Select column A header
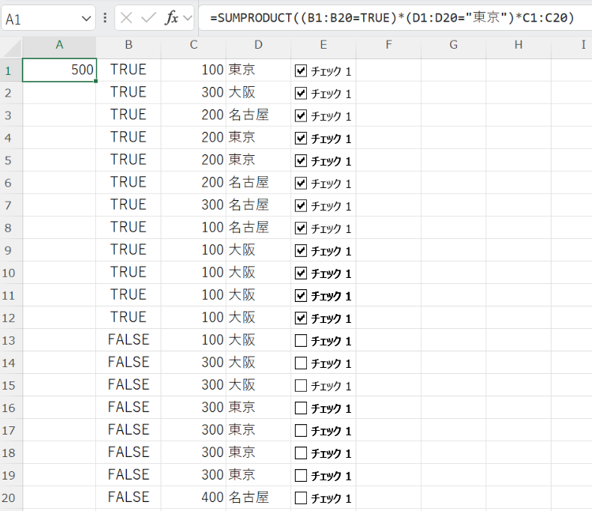The width and height of the screenshot is (592, 511). pyautogui.click(x=59, y=46)
